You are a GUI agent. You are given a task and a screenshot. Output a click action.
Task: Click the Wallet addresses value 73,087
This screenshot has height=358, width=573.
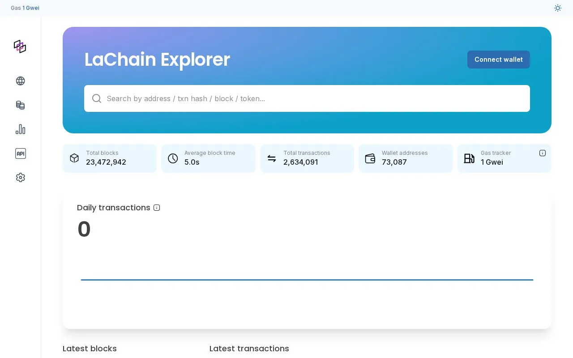394,162
